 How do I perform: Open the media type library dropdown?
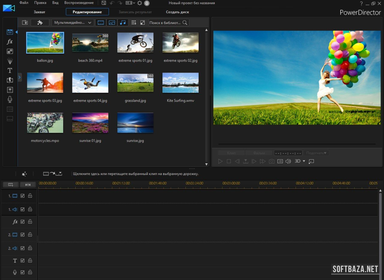pos(73,22)
